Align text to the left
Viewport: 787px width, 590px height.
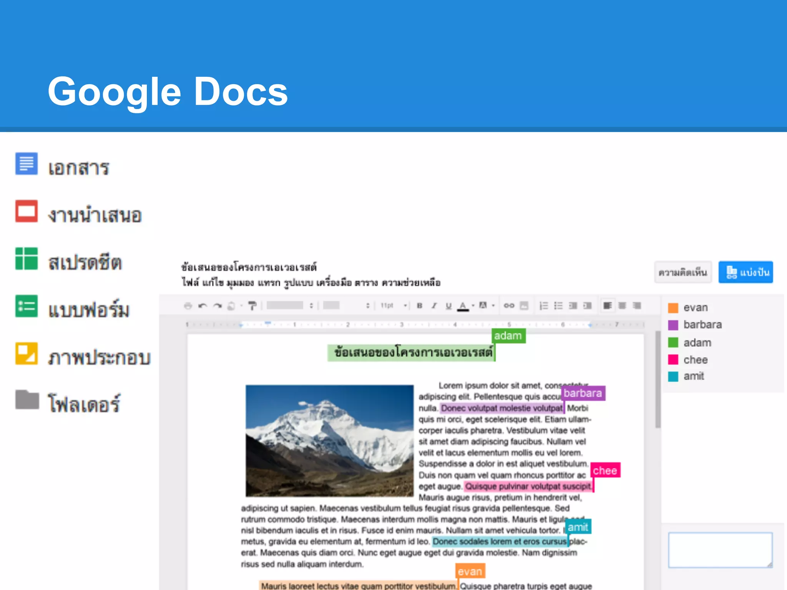click(608, 306)
